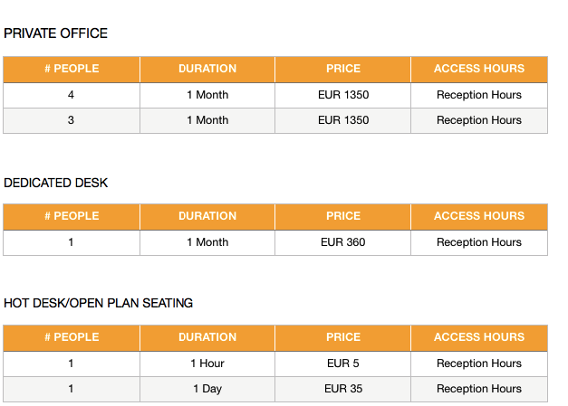Click the EUR 35 hot desk price

tap(343, 388)
